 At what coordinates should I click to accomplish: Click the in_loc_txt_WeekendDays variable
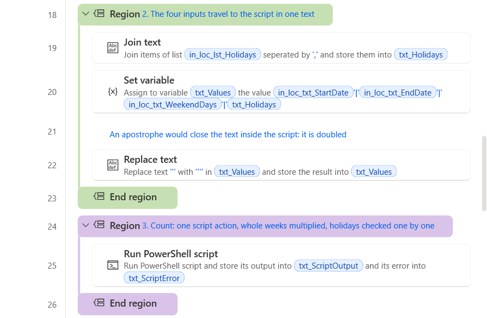[x=173, y=105]
